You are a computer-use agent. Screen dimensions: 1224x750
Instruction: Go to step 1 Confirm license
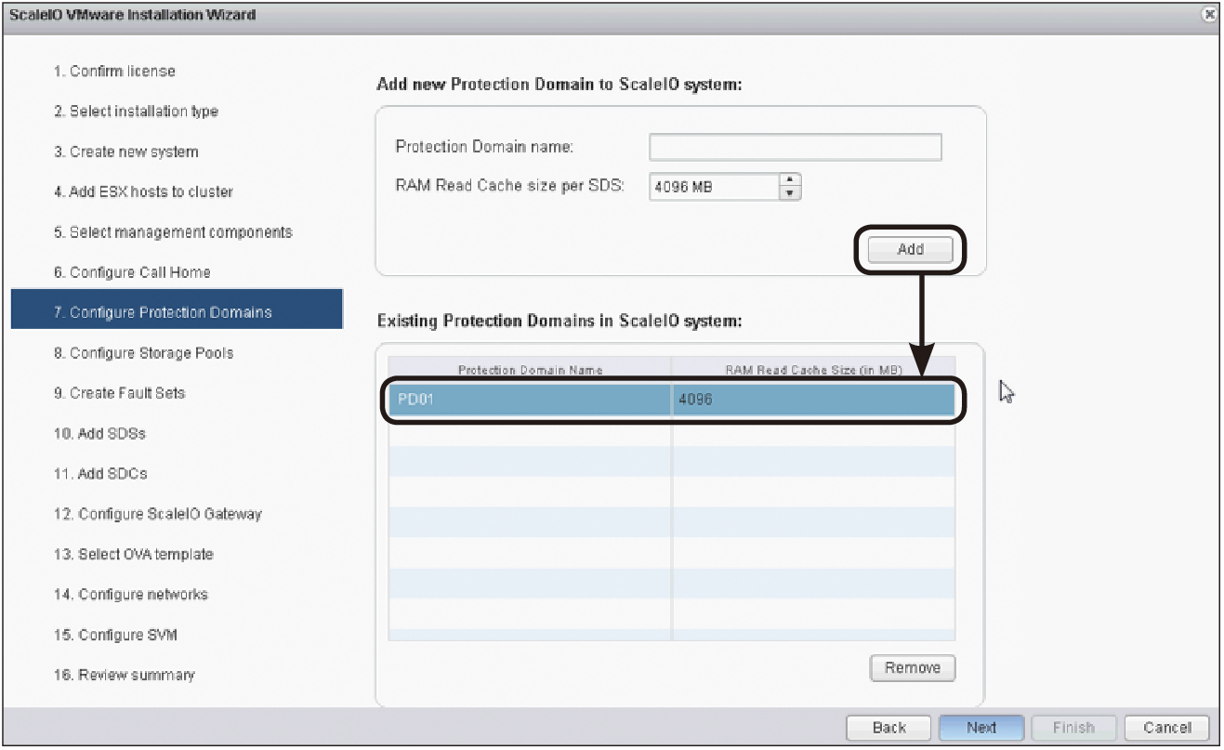click(x=114, y=72)
